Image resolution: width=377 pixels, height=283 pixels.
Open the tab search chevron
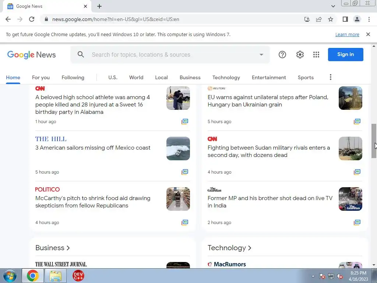[333, 6]
